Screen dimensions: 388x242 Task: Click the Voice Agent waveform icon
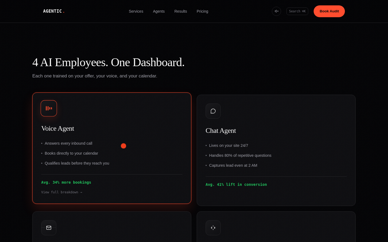49,108
